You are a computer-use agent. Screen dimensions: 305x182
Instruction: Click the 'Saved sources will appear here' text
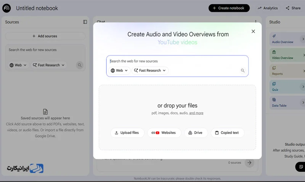tap(45, 118)
